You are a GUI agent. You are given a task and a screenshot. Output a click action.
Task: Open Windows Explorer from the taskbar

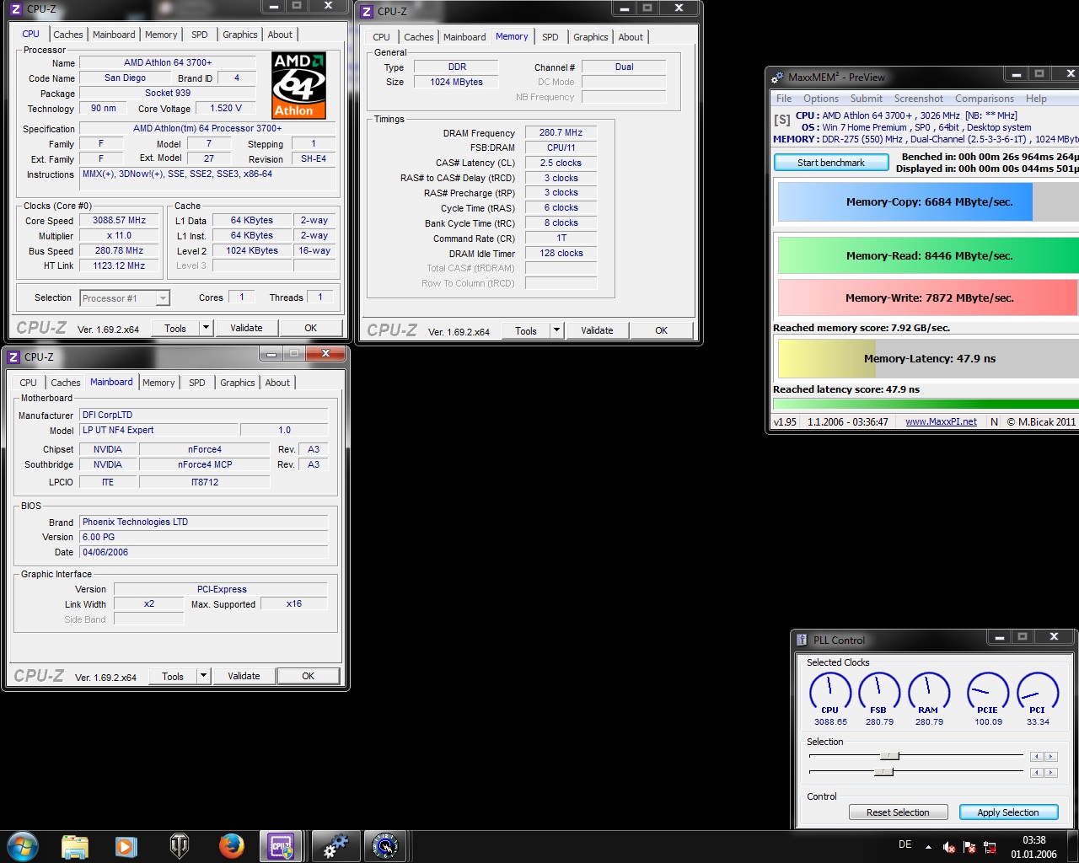pyautogui.click(x=75, y=846)
